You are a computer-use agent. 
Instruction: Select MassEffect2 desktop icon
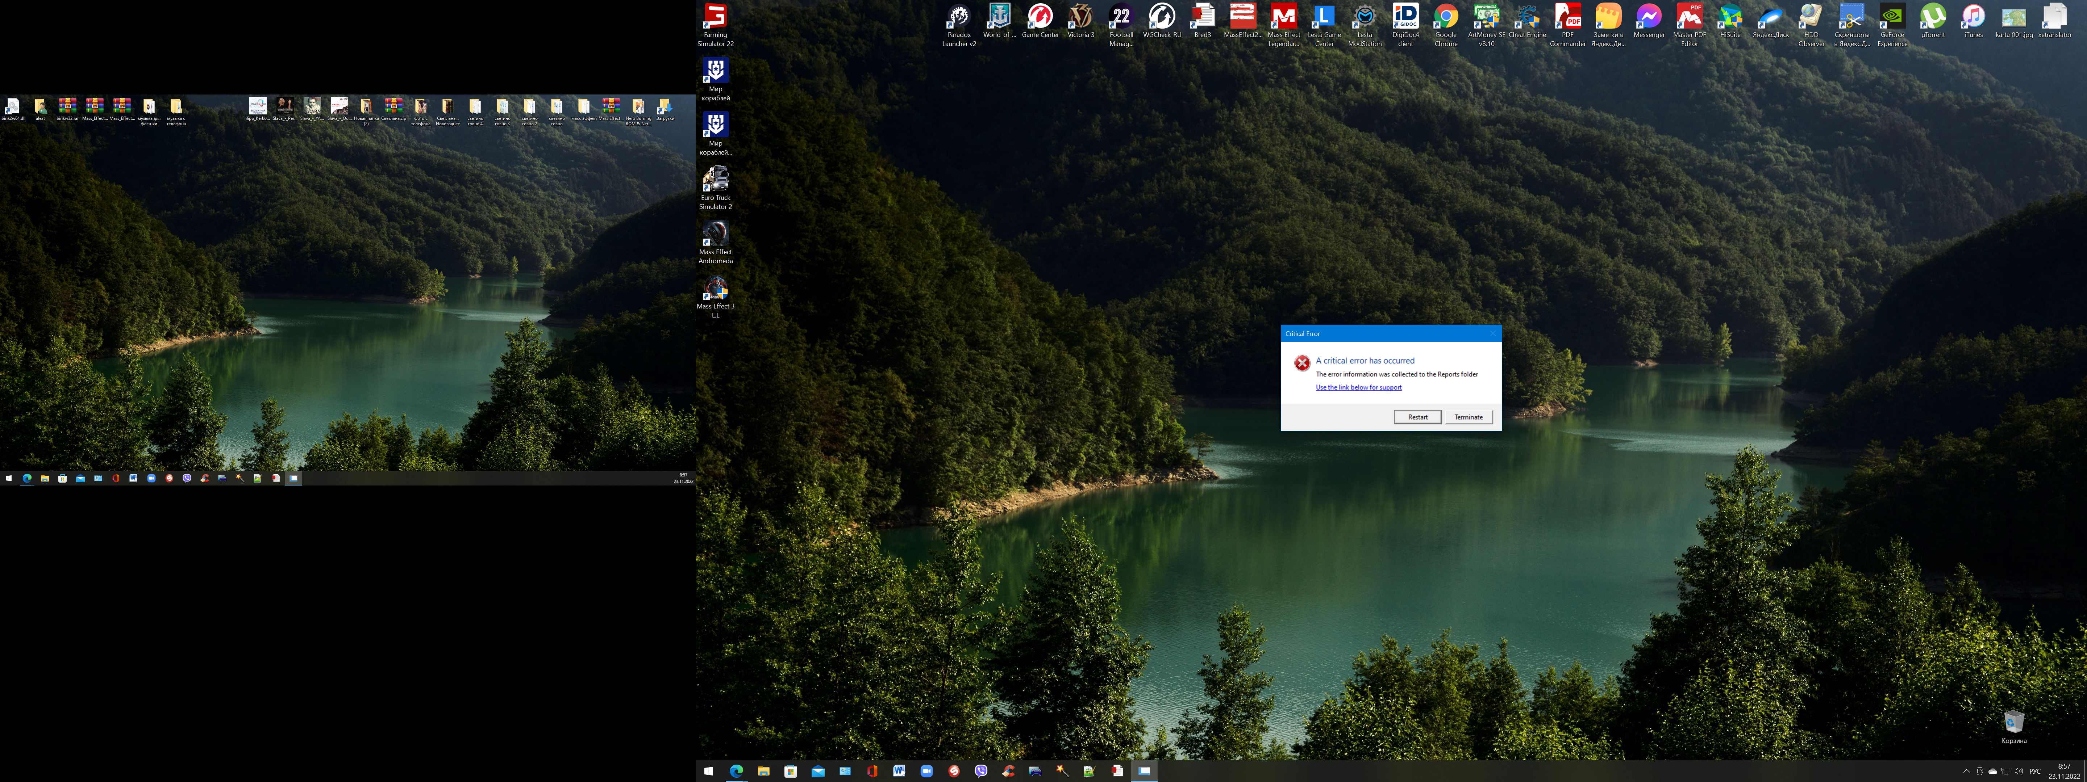[1243, 21]
